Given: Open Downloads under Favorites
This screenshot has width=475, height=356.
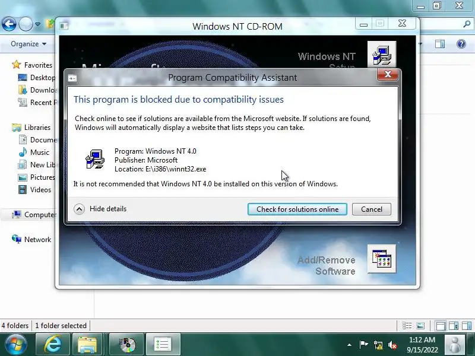Looking at the screenshot, I should [37, 90].
